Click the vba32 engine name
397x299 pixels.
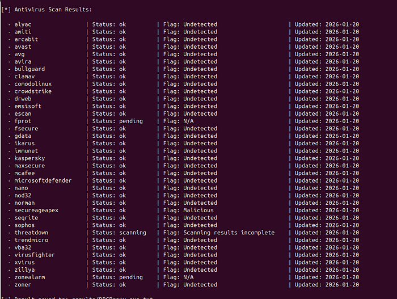coord(23,247)
